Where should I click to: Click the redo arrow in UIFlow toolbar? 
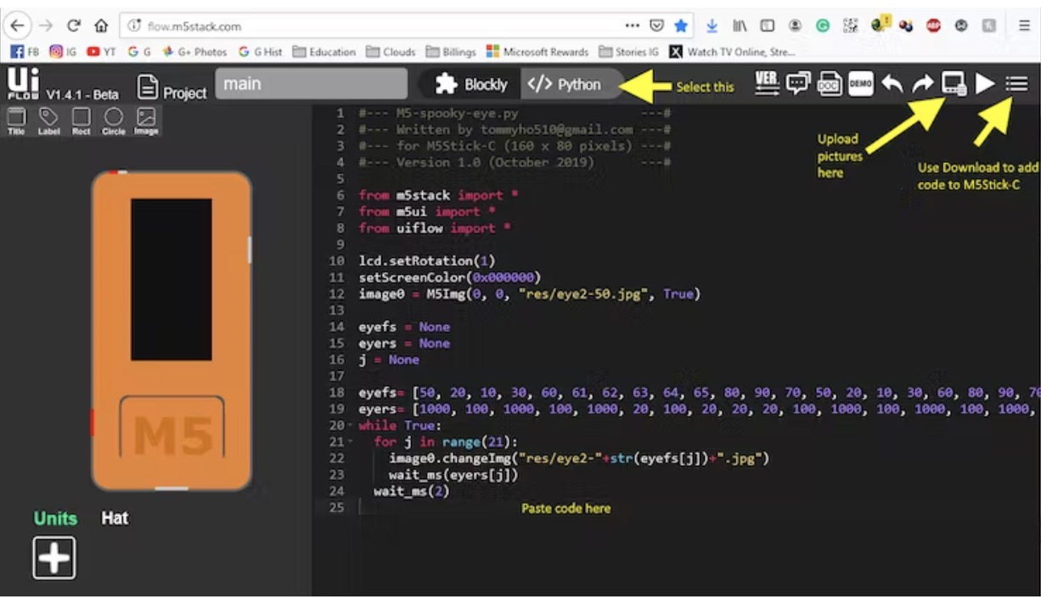click(x=922, y=83)
